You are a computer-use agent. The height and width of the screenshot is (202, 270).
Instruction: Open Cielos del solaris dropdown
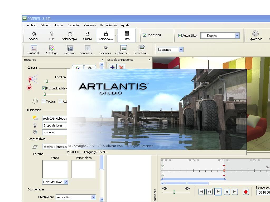click(x=55, y=182)
